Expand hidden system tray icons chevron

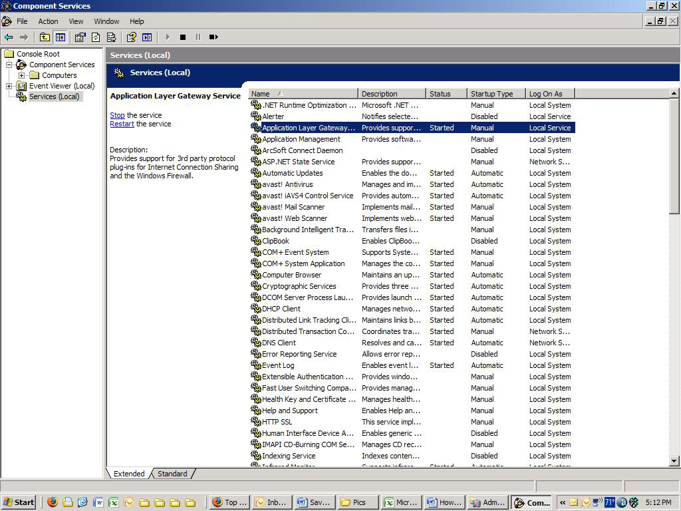pyautogui.click(x=563, y=502)
